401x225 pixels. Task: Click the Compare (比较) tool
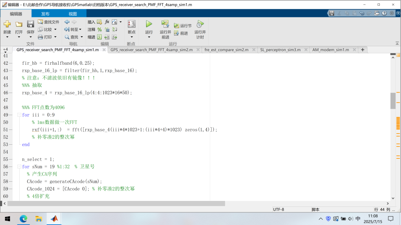(x=45, y=30)
